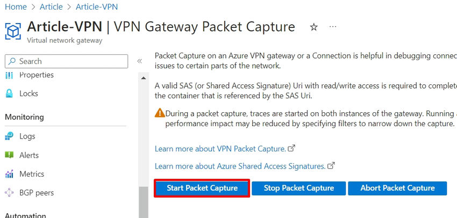The width and height of the screenshot is (457, 218).
Task: Click the Locks padlock icon
Action: pos(9,93)
